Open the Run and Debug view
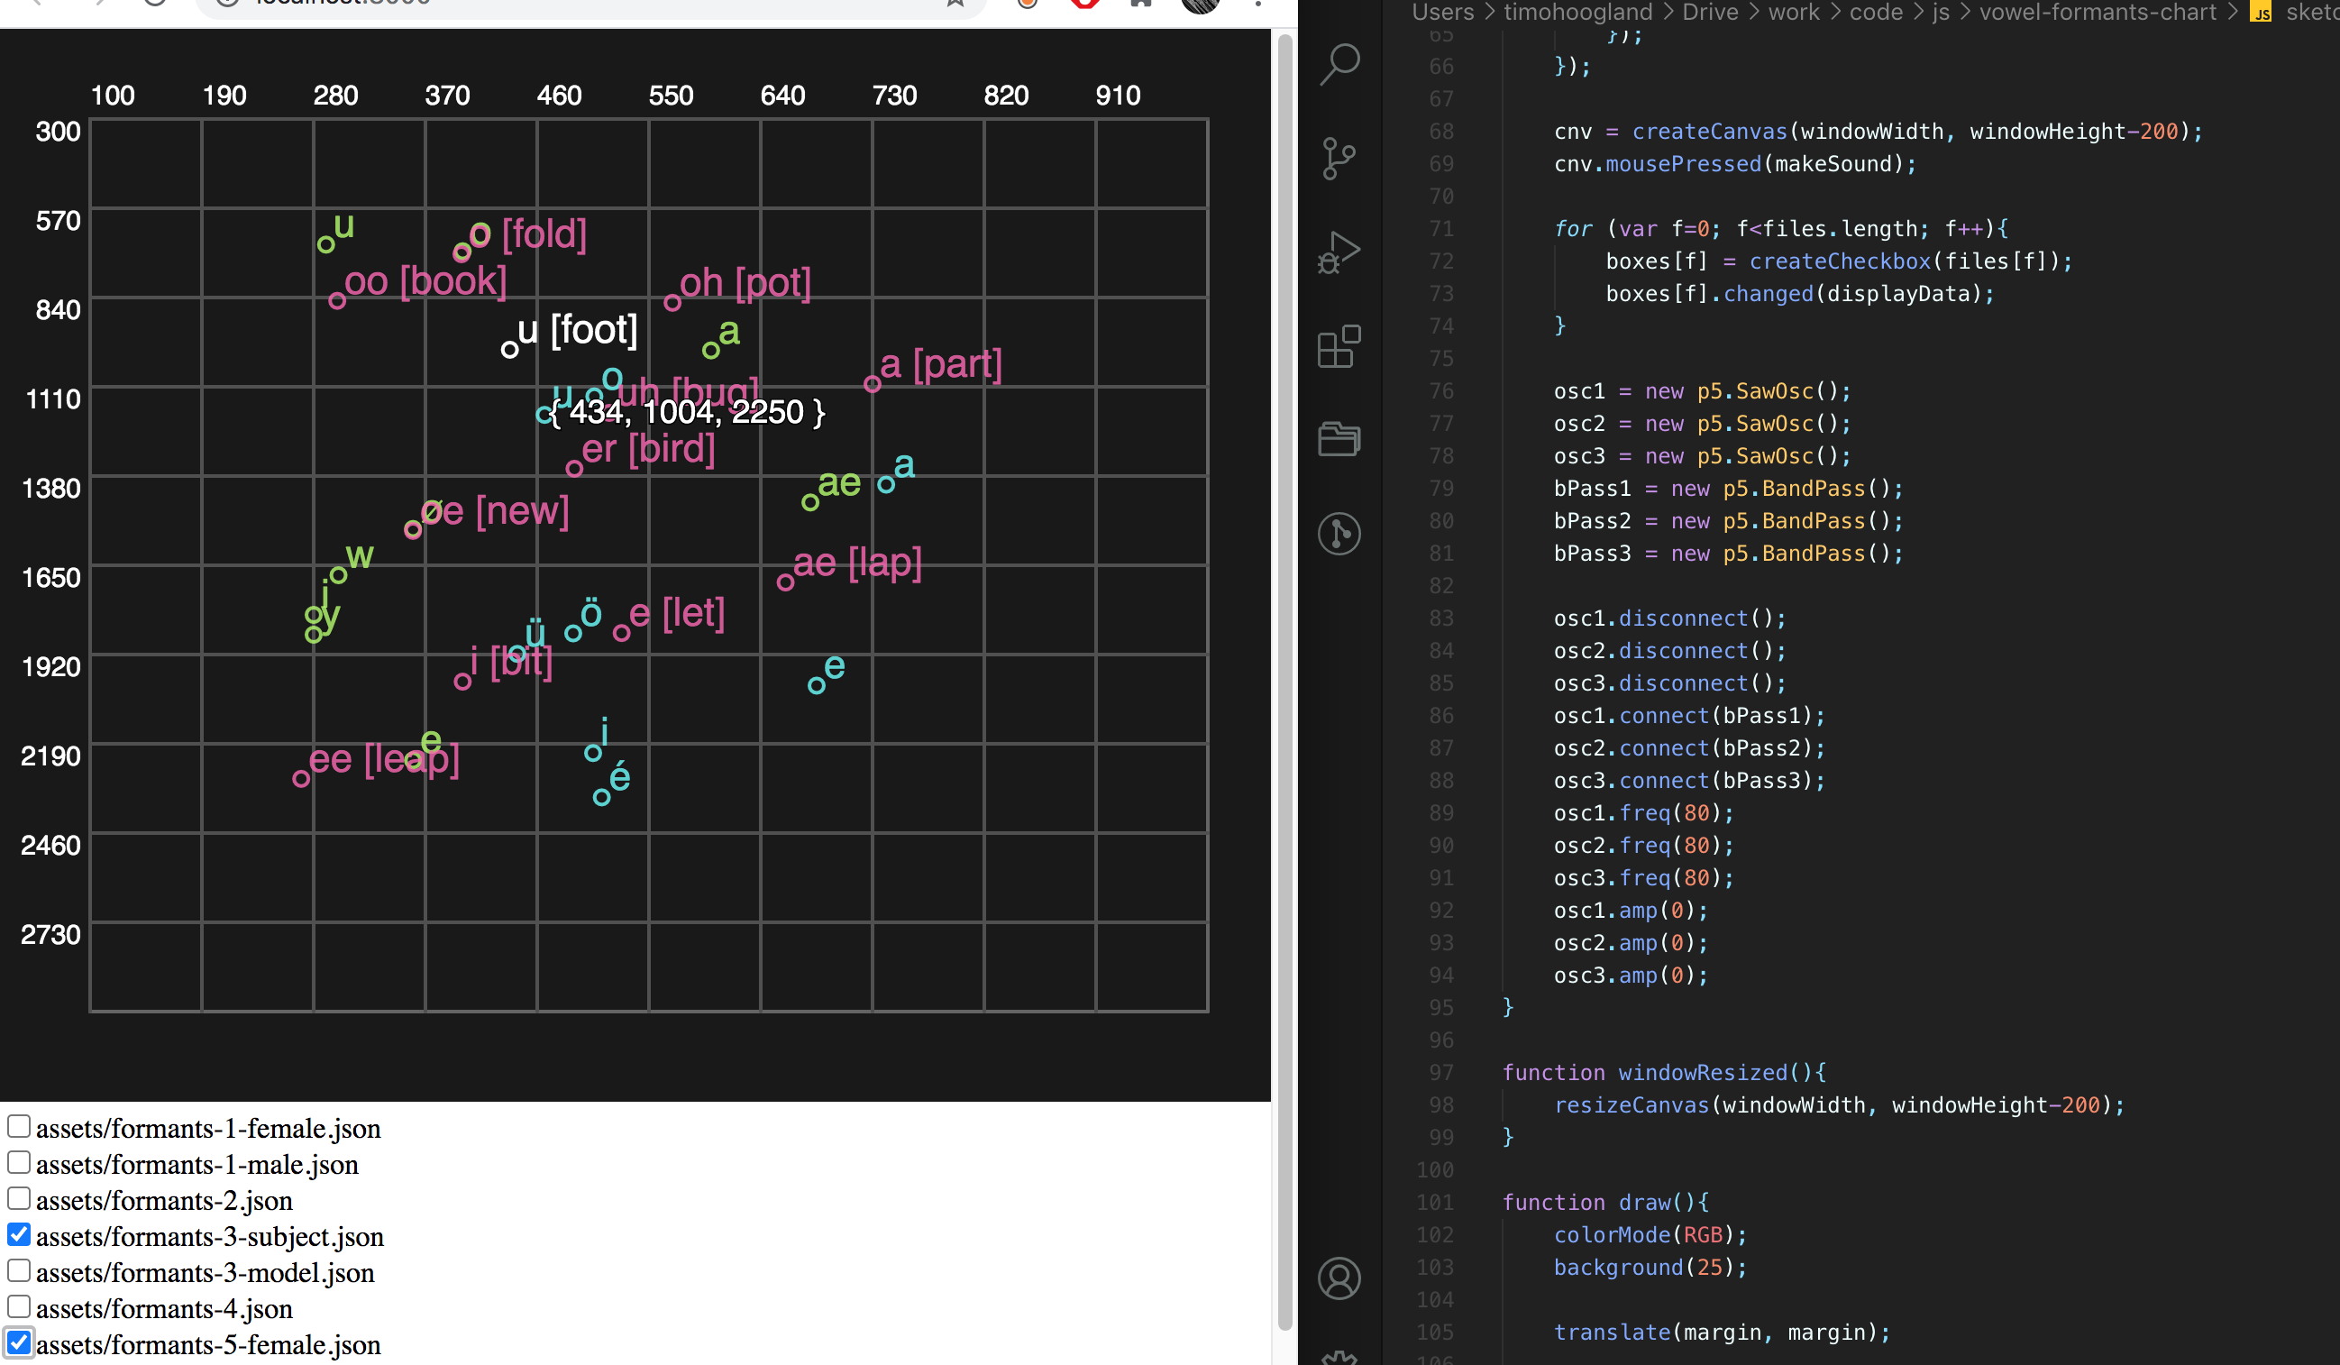This screenshot has height=1365, width=2340. [1339, 252]
